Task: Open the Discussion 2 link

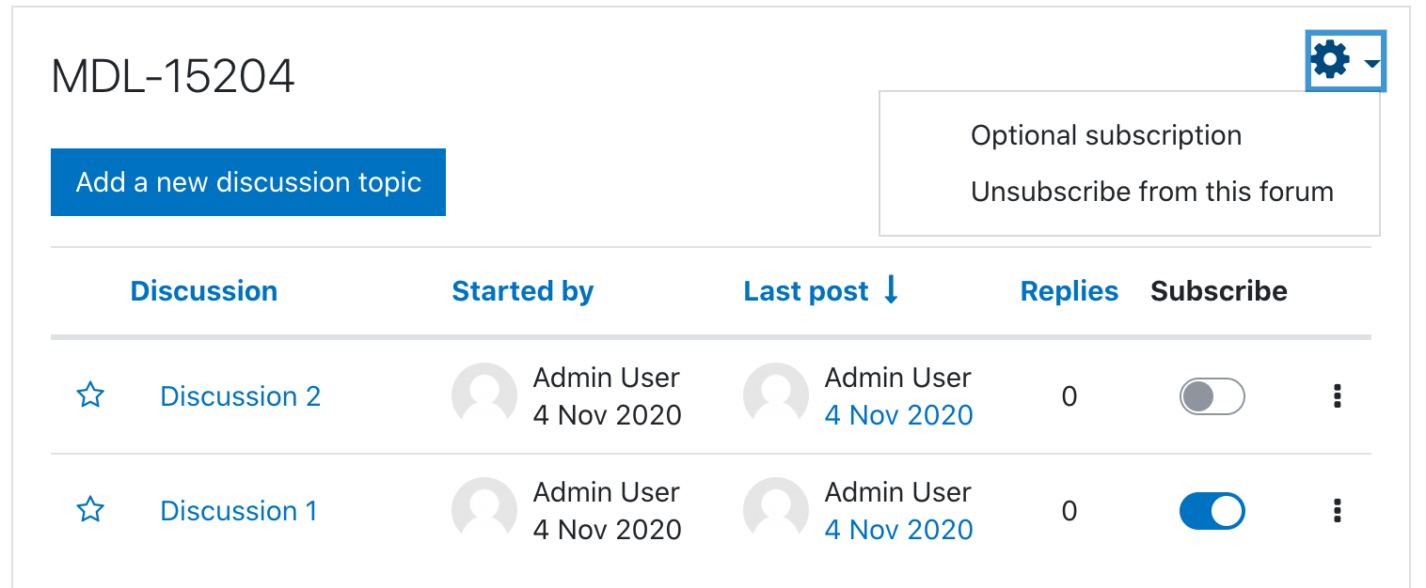Action: click(x=241, y=396)
